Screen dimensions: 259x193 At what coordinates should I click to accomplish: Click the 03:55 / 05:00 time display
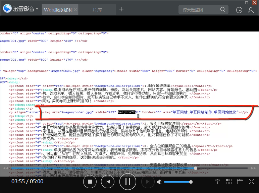click(28, 182)
